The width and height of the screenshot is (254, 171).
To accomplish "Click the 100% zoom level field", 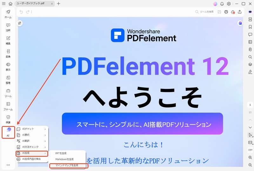I will [250, 150].
